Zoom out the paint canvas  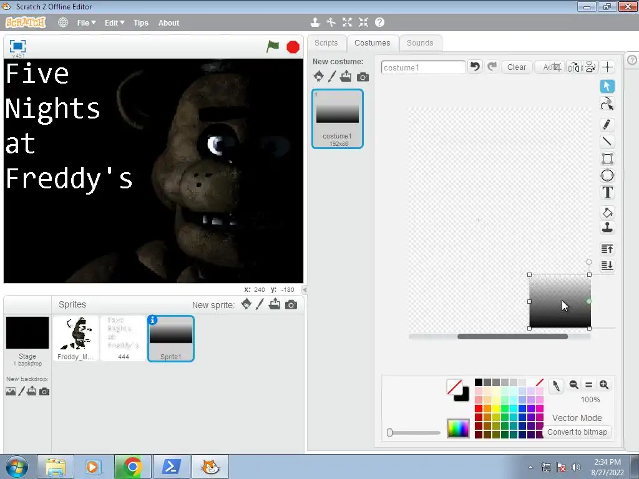point(574,384)
